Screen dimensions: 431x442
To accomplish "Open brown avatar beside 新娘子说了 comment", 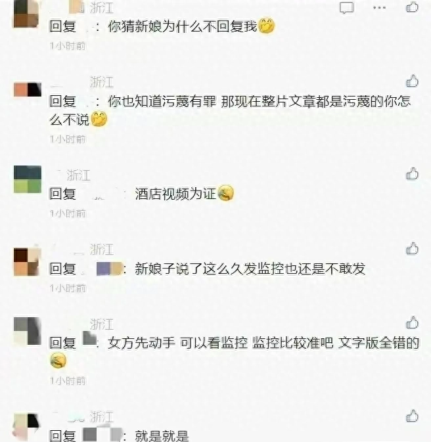I will tap(27, 262).
